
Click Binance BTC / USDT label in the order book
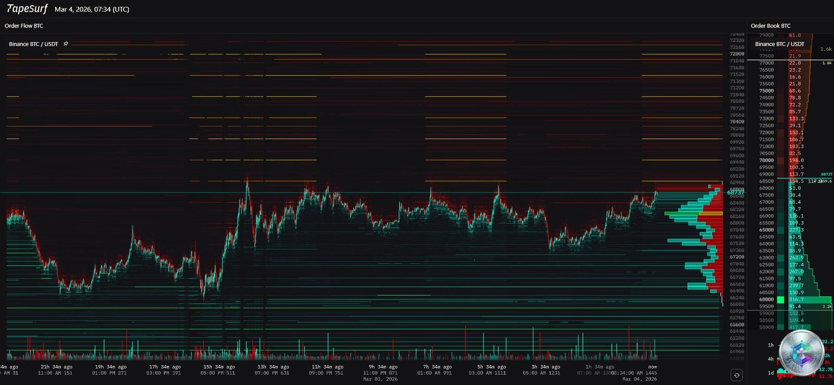coord(779,44)
